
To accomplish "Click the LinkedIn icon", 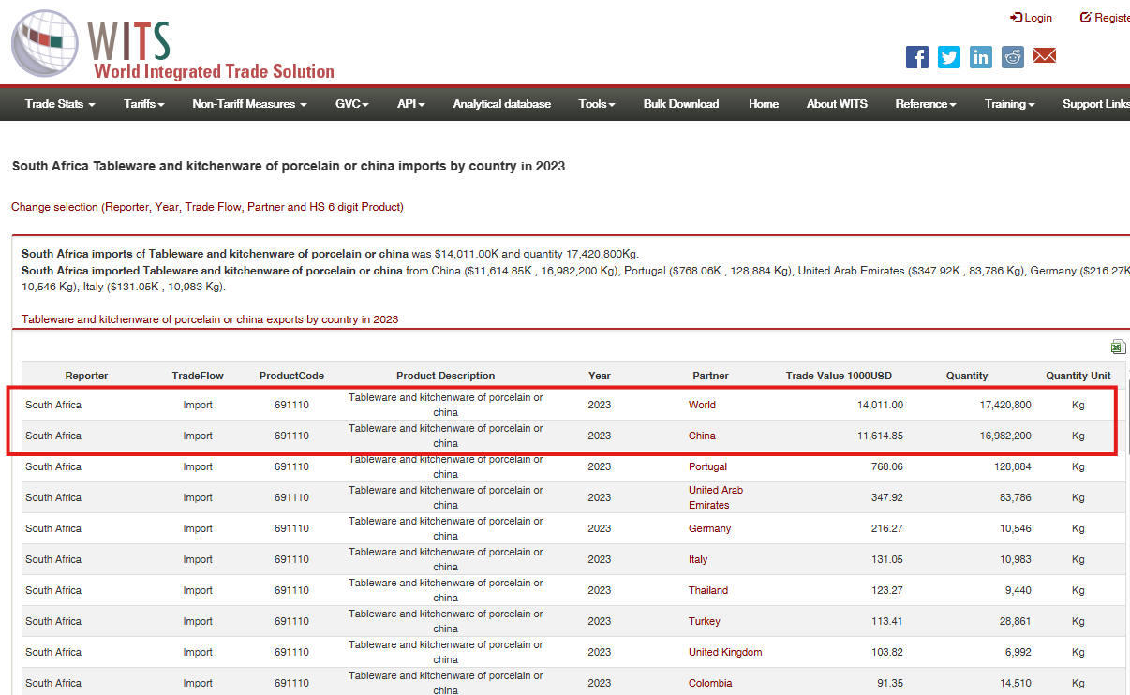I will pyautogui.click(x=981, y=57).
